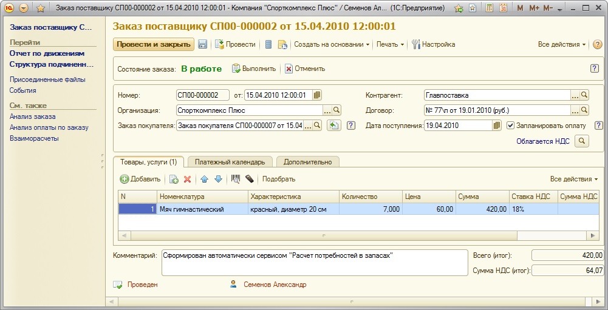Open Организация Спорткомплекс Плюс with magnifier icon
This screenshot has width=608, height=310.
point(336,110)
